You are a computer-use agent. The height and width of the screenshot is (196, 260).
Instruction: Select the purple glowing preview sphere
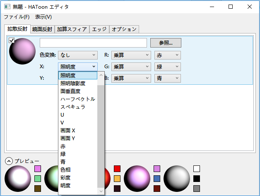(137, 179)
